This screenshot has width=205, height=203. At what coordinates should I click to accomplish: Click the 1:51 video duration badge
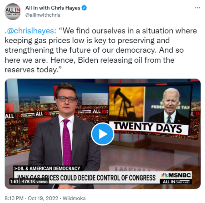click(x=14, y=182)
